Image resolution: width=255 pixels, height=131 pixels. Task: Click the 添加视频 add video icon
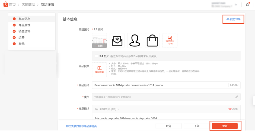[99, 68]
